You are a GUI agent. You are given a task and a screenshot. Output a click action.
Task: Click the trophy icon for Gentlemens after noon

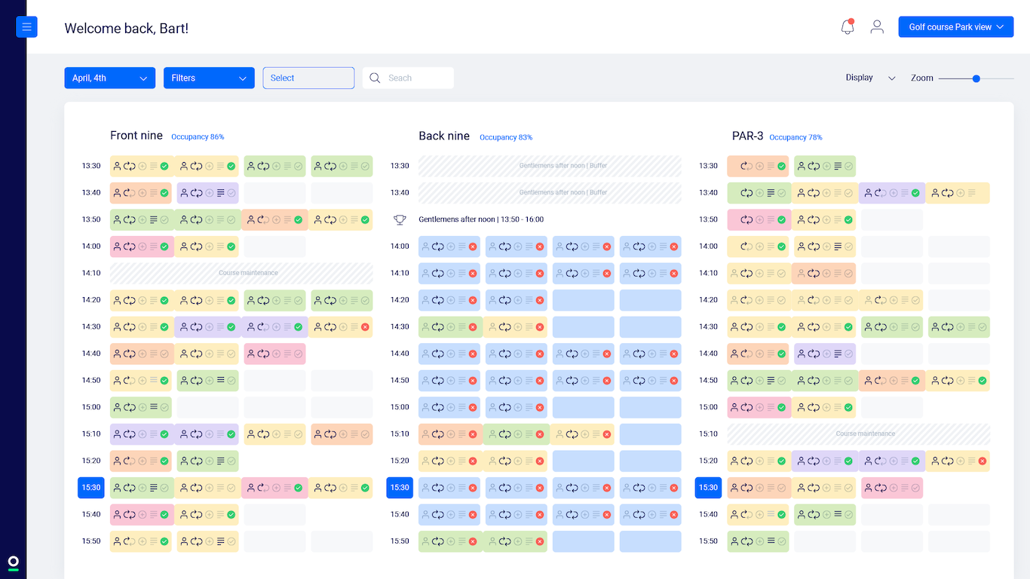pyautogui.click(x=400, y=219)
